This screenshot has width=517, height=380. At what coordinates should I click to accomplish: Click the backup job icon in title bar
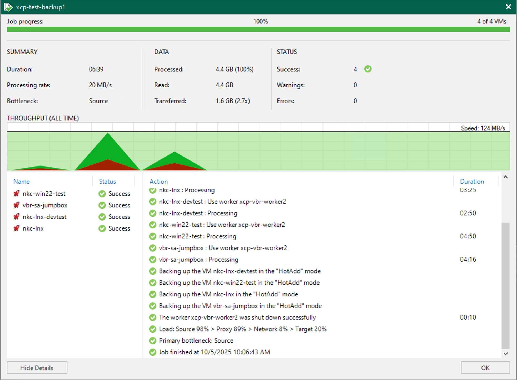click(8, 7)
